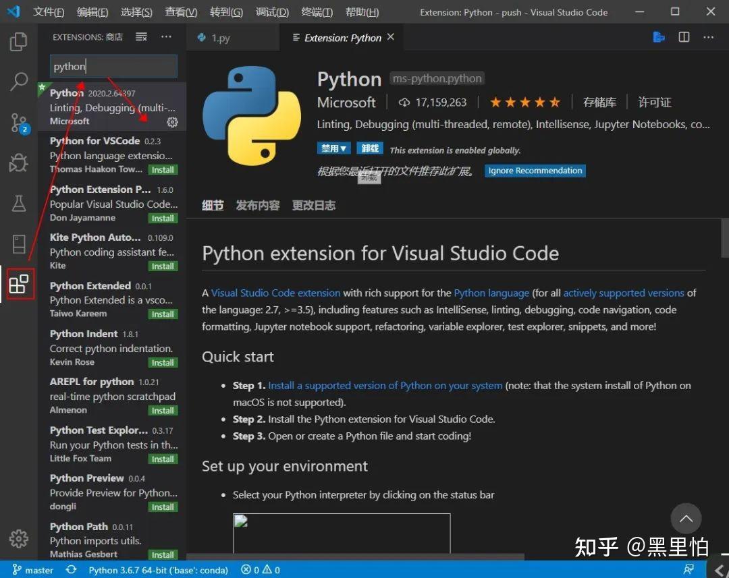Select the 细节 details tab
729x578 pixels.
(x=213, y=205)
